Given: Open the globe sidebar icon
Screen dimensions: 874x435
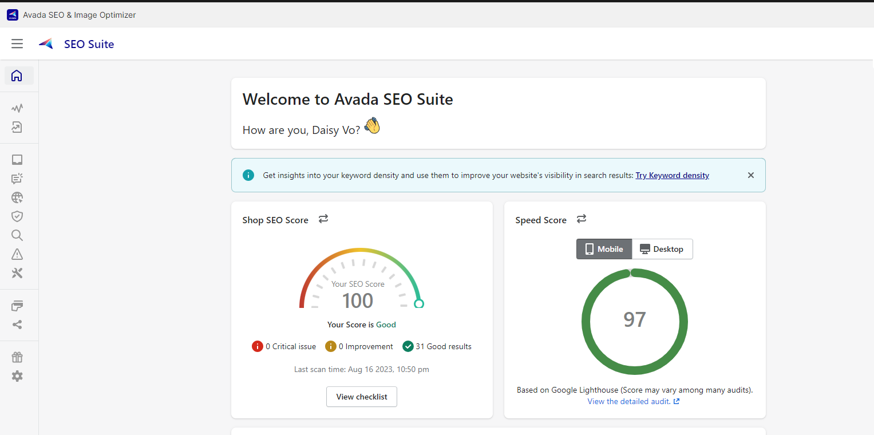Looking at the screenshot, I should click(17, 197).
